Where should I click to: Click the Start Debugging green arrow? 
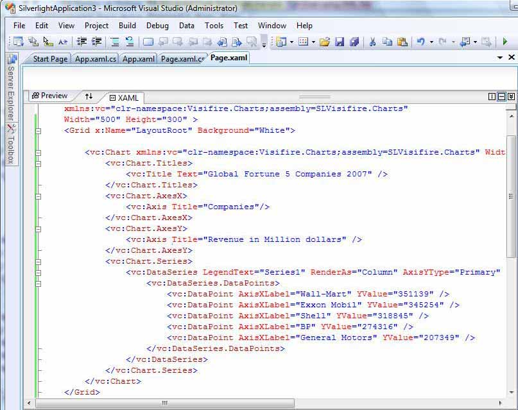click(x=506, y=43)
